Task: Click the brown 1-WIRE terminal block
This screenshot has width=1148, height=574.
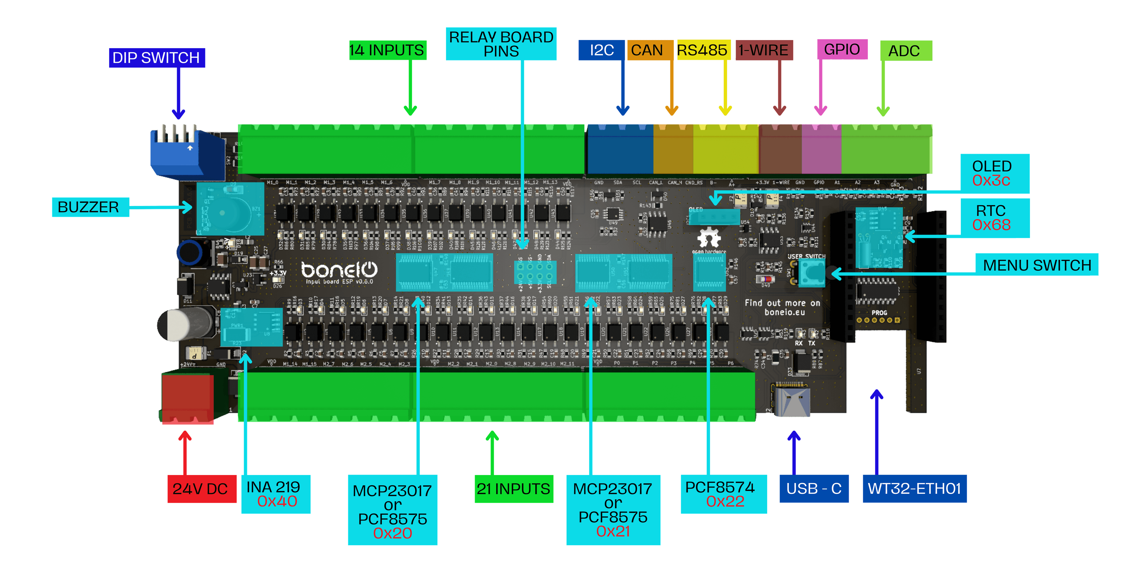Action: pos(780,149)
